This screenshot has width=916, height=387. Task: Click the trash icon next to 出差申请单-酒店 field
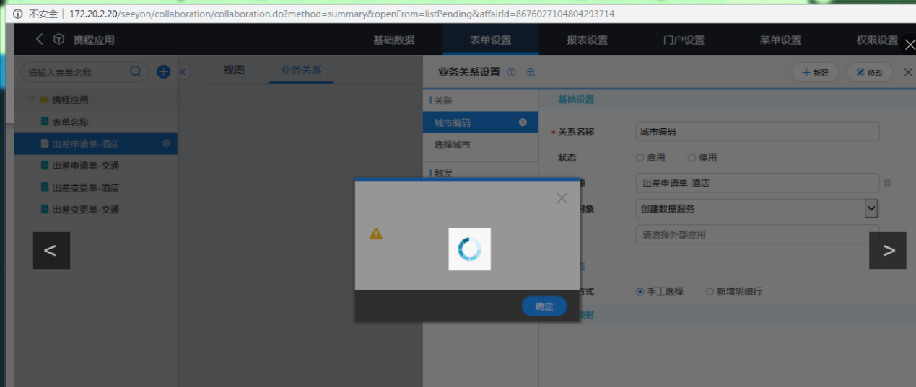point(887,183)
